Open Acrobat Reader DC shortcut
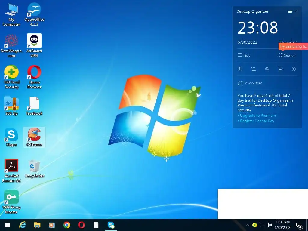Screen dimensions: 308x231 tap(11, 171)
